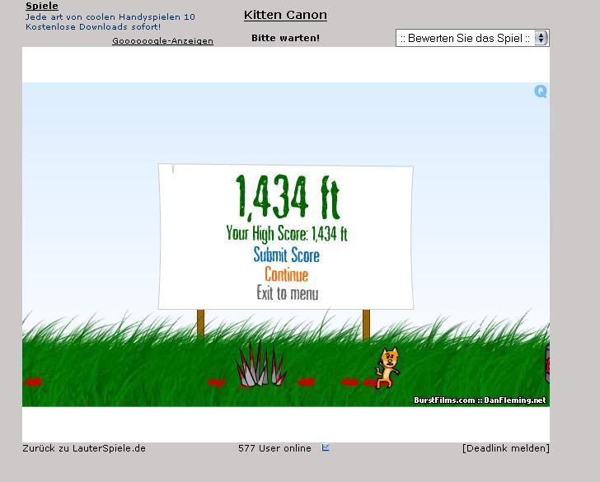Click the Bitte warten! status text
The height and width of the screenshot is (482, 600).
coord(285,38)
